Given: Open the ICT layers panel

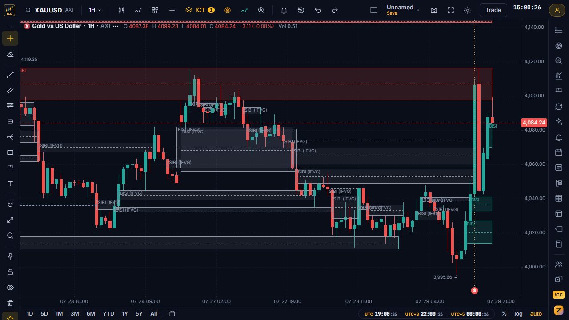Looking at the screenshot, I should tap(200, 10).
